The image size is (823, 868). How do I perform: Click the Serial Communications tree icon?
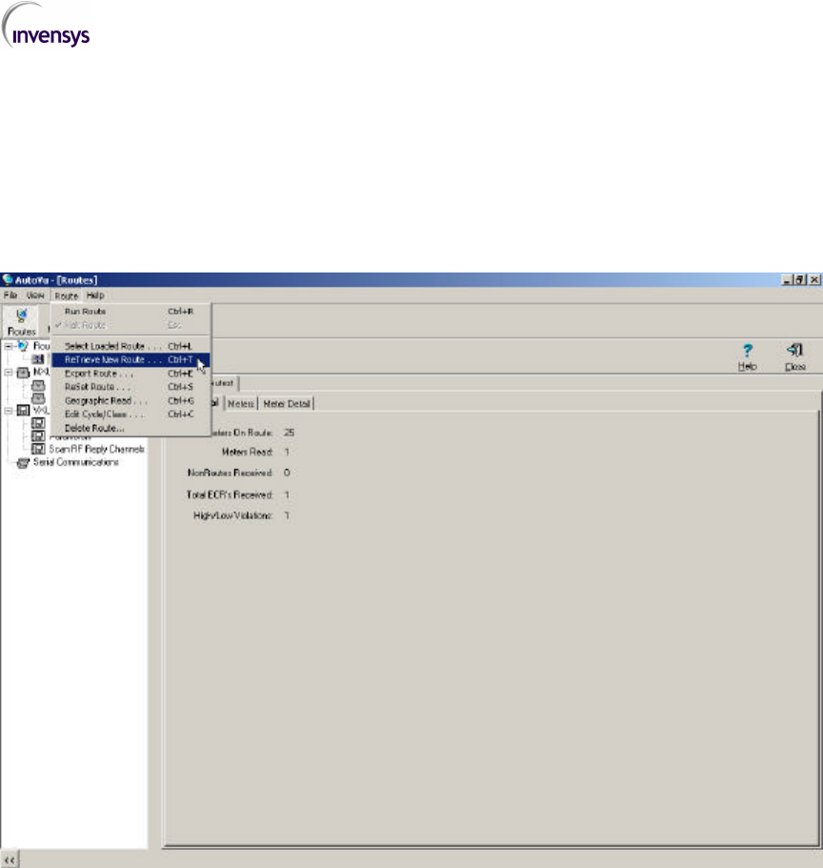tap(23, 463)
